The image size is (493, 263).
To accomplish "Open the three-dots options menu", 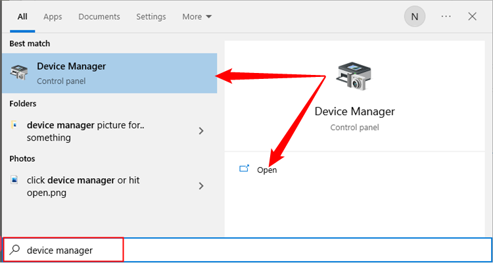I will pos(446,16).
